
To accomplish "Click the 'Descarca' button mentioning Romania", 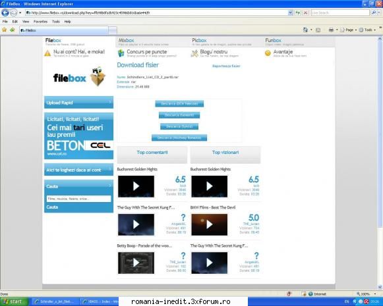I will (179, 138).
